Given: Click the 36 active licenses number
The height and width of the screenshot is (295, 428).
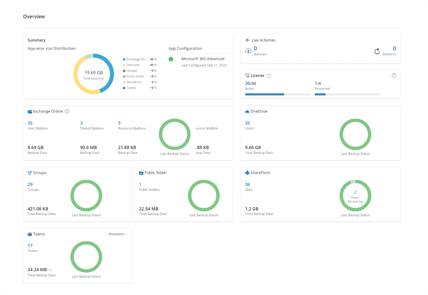Looking at the screenshot, I should (x=247, y=83).
